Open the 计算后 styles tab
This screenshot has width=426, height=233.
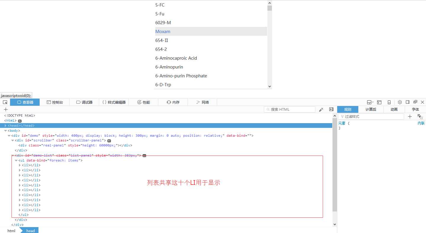pos(370,109)
